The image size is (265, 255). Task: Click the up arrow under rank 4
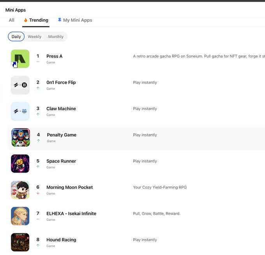tap(39, 141)
